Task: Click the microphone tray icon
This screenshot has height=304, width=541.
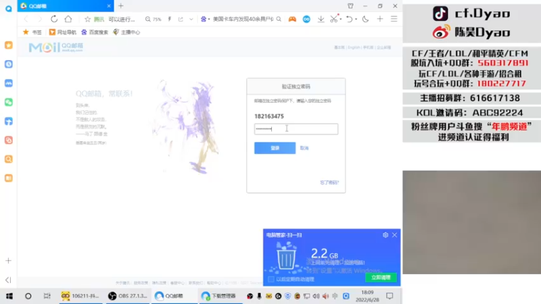Action: pos(259,296)
